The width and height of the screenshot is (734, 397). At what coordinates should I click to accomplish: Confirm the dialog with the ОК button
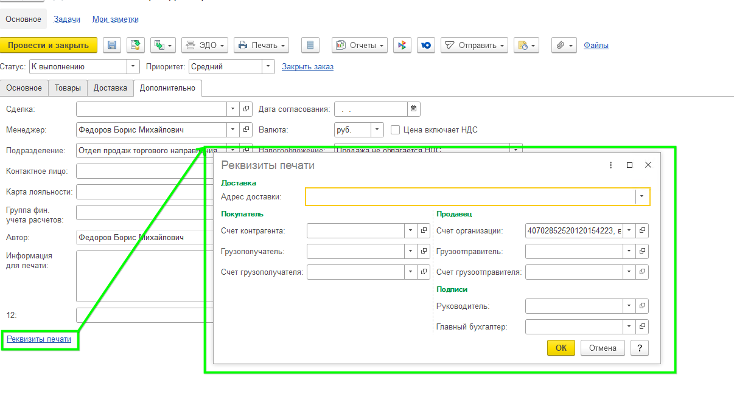(561, 348)
